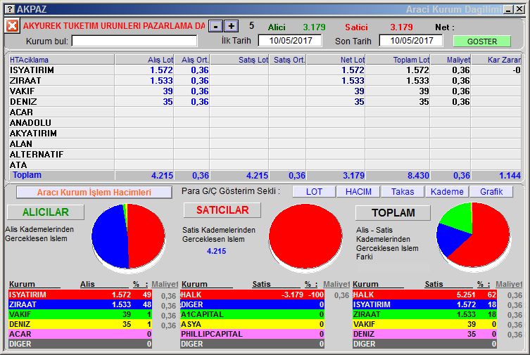Sort by Net Lot column header
530x355 pixels.
pos(336,60)
